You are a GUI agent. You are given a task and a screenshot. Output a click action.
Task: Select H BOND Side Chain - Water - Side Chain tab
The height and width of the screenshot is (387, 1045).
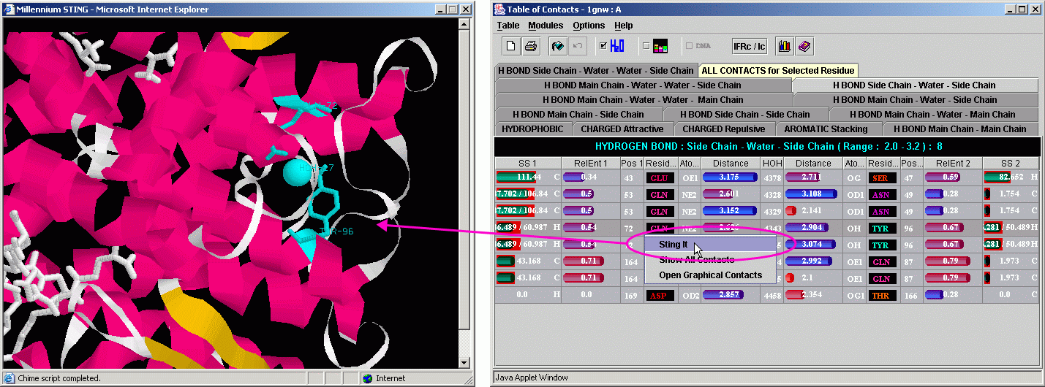[914, 85]
